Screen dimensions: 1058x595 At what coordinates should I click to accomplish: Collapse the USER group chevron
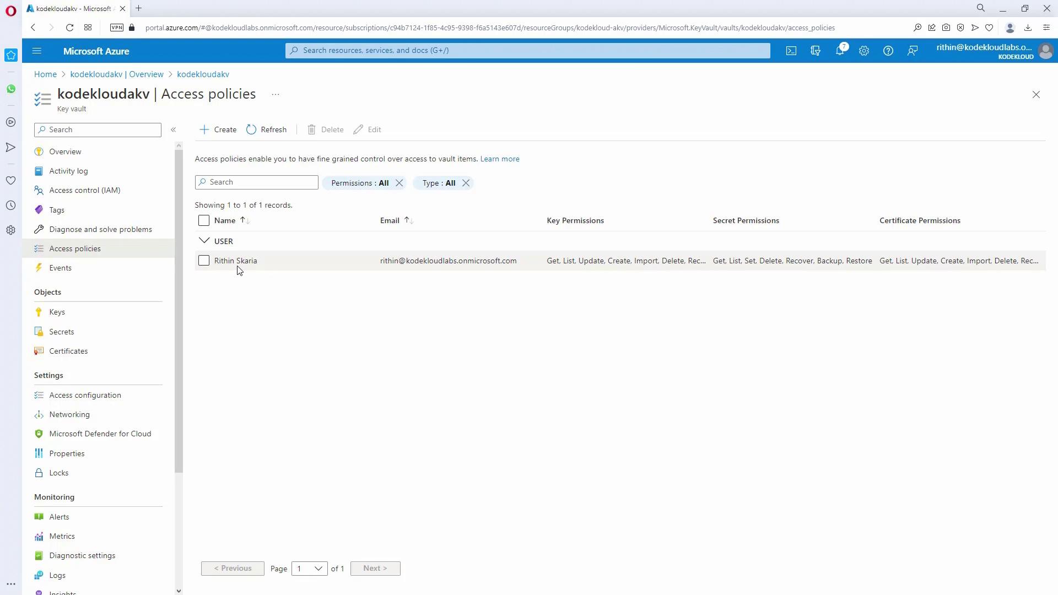pyautogui.click(x=204, y=241)
